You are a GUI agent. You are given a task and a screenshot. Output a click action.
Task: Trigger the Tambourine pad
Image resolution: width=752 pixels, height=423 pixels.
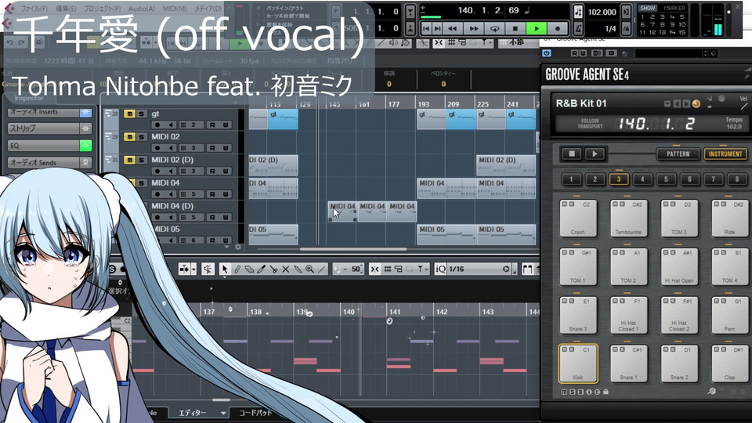pyautogui.click(x=628, y=219)
